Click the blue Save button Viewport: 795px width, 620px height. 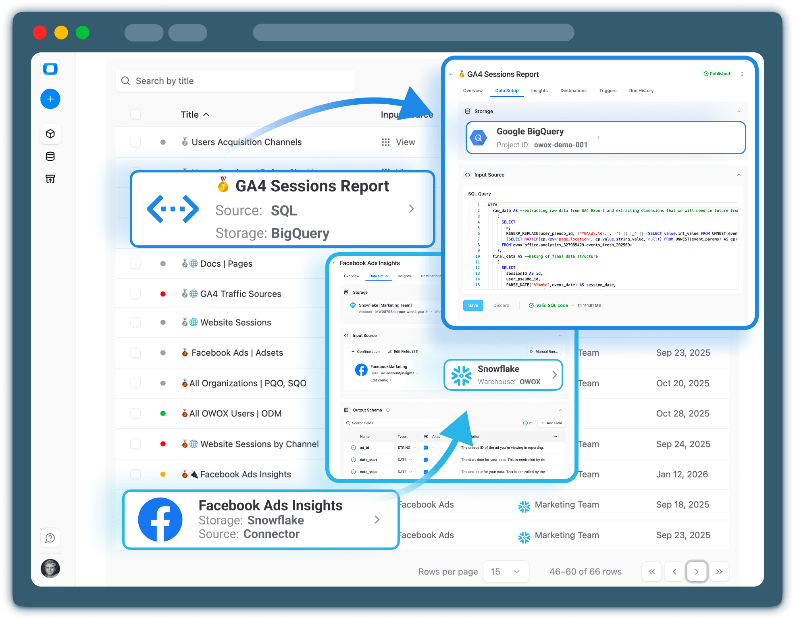pos(473,305)
